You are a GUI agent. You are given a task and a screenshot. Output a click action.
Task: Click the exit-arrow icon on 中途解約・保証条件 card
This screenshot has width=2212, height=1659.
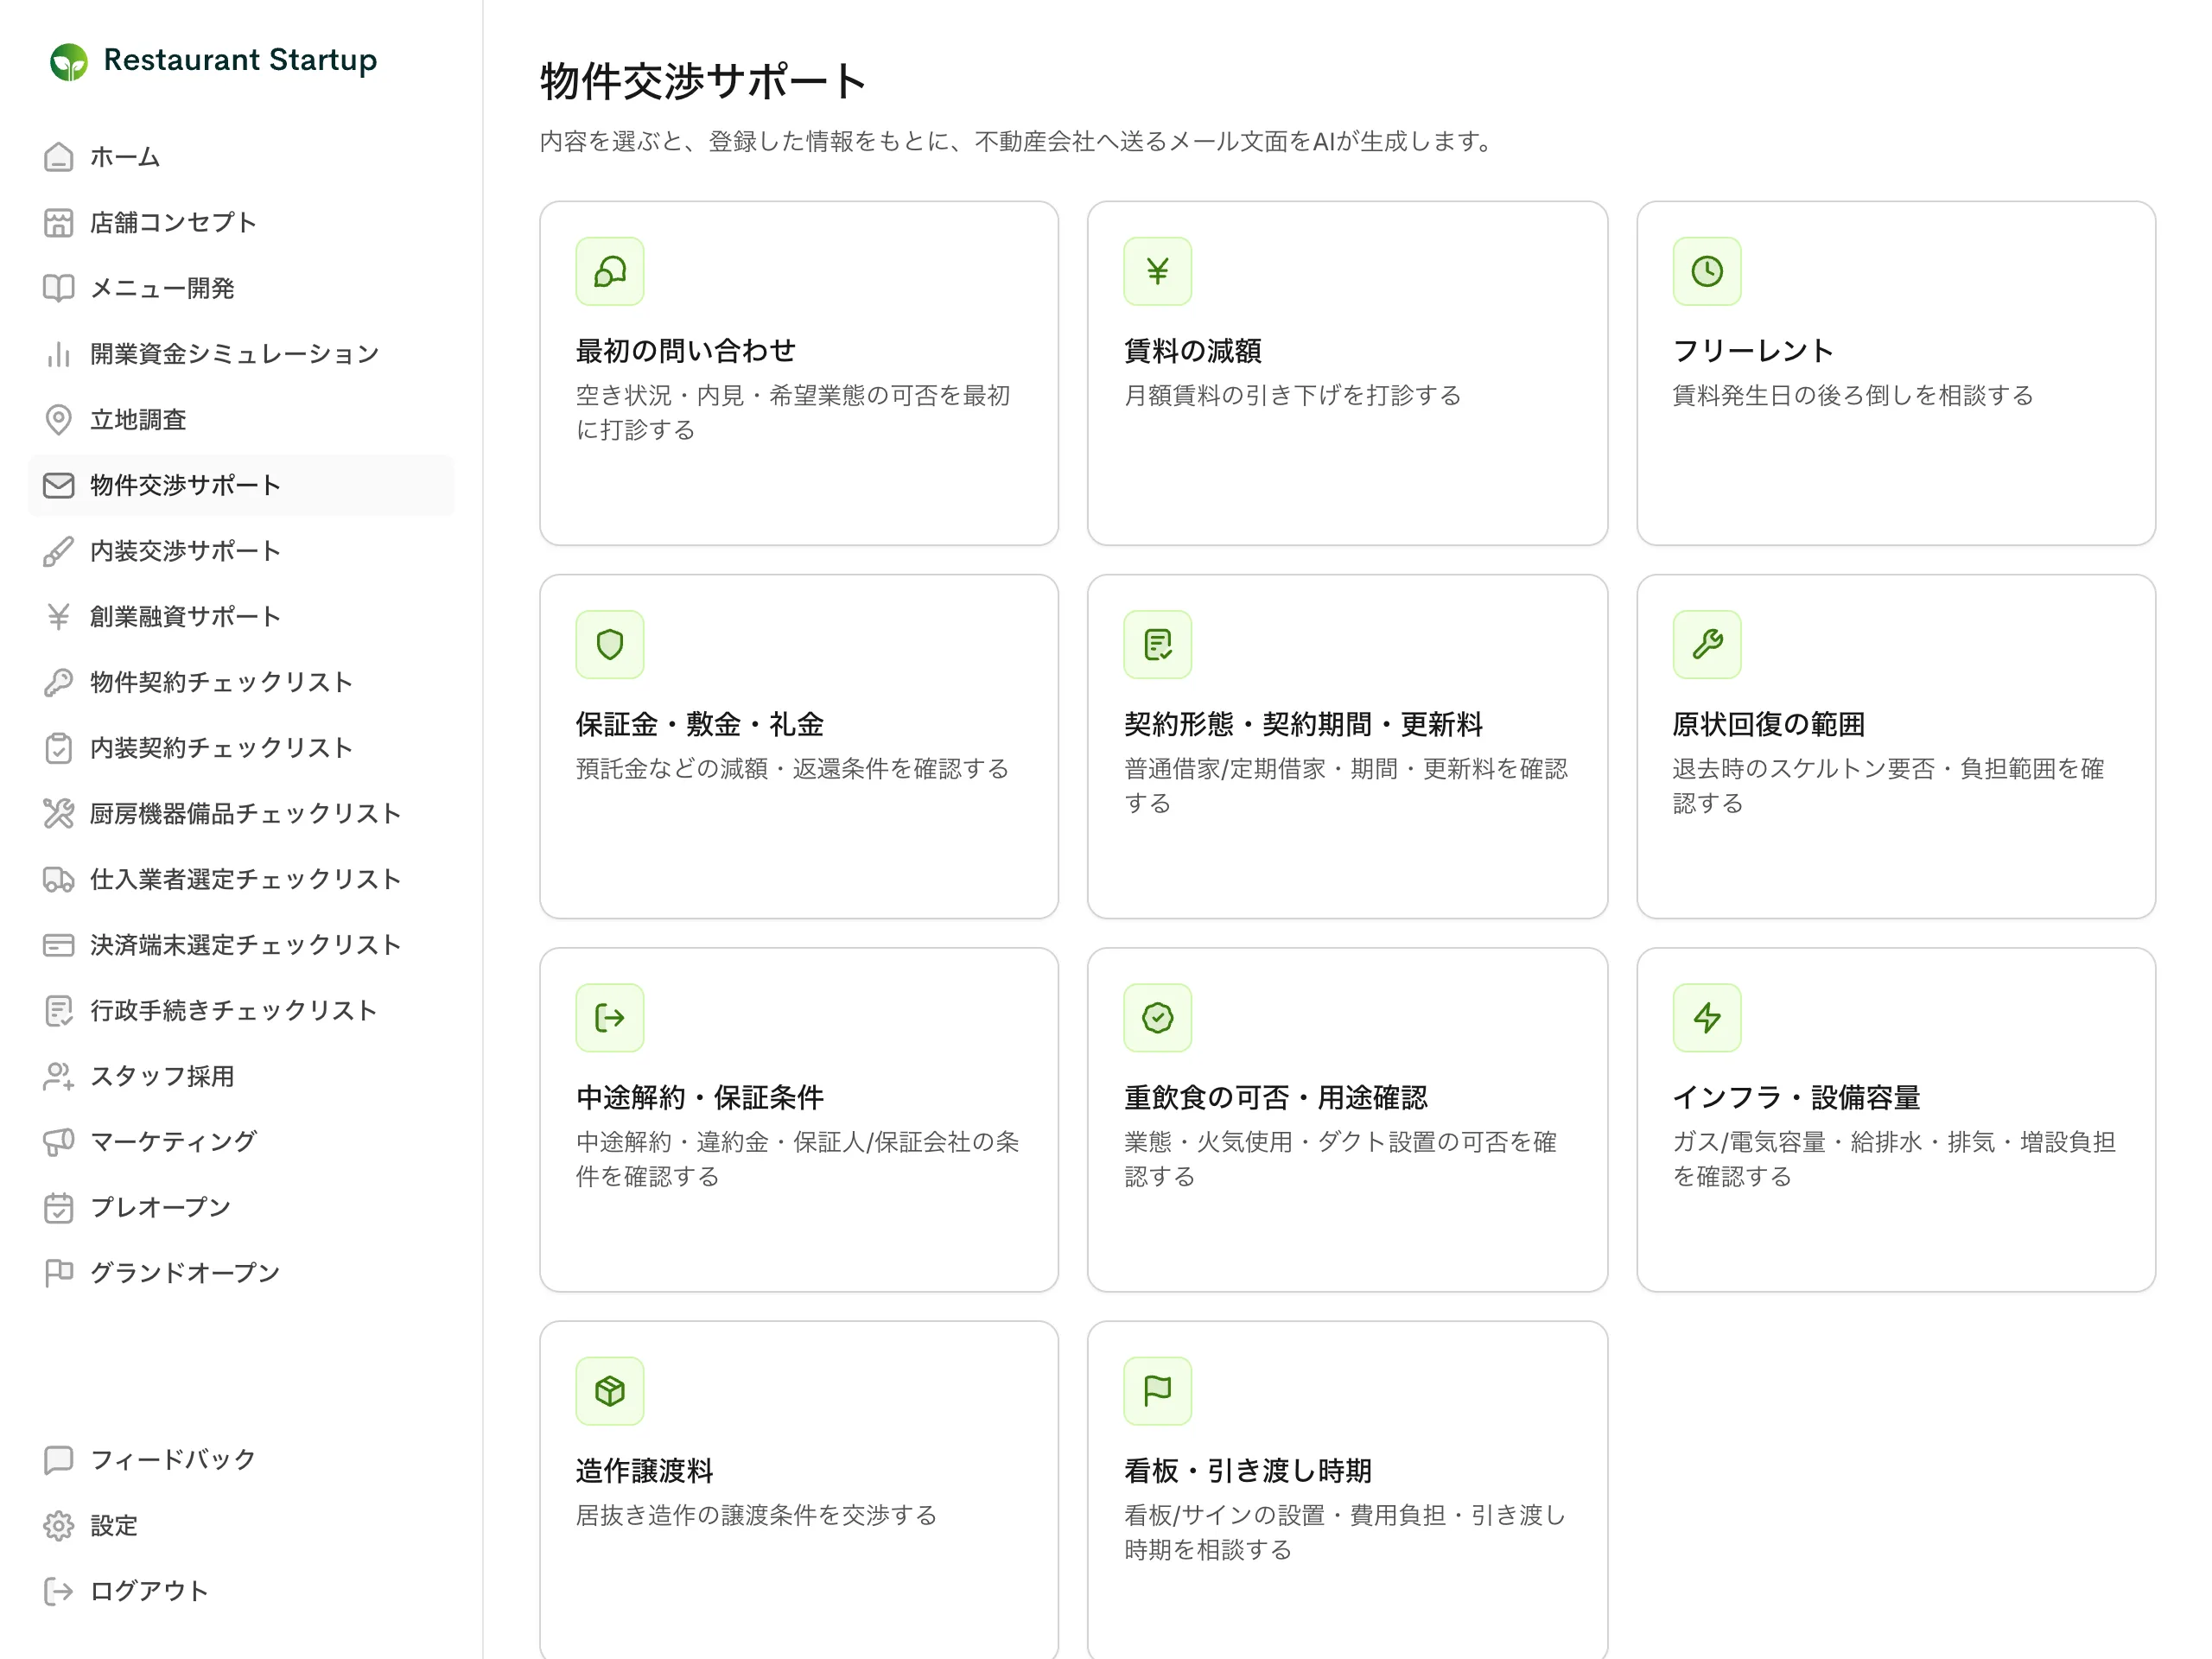610,1018
